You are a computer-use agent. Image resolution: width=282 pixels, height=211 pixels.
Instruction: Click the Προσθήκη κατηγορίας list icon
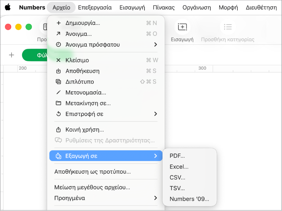click(228, 27)
